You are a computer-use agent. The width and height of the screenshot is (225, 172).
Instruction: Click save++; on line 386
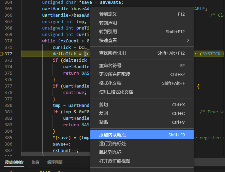[x=62, y=144]
